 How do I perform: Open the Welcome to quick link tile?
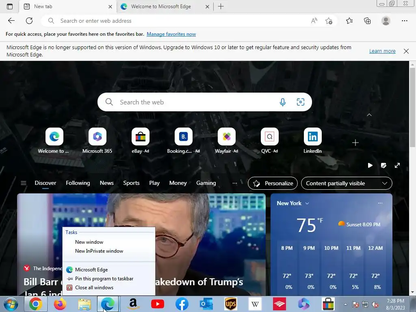pos(54,141)
